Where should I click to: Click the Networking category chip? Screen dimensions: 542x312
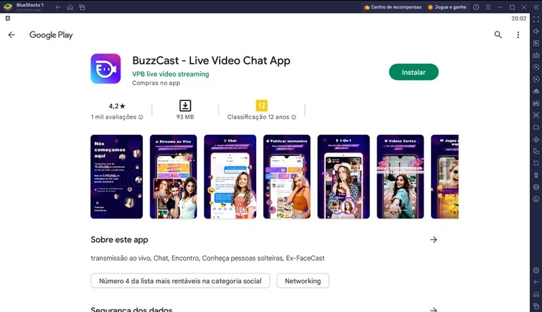tap(303, 281)
